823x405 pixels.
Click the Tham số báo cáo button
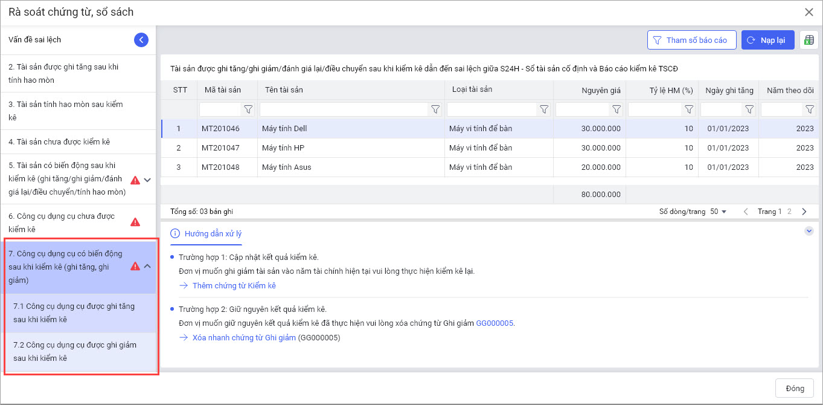tap(691, 40)
